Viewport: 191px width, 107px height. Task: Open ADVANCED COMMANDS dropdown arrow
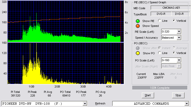point(187,104)
